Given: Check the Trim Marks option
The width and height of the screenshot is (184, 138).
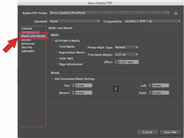Looking at the screenshot, I should pyautogui.click(x=57, y=47).
